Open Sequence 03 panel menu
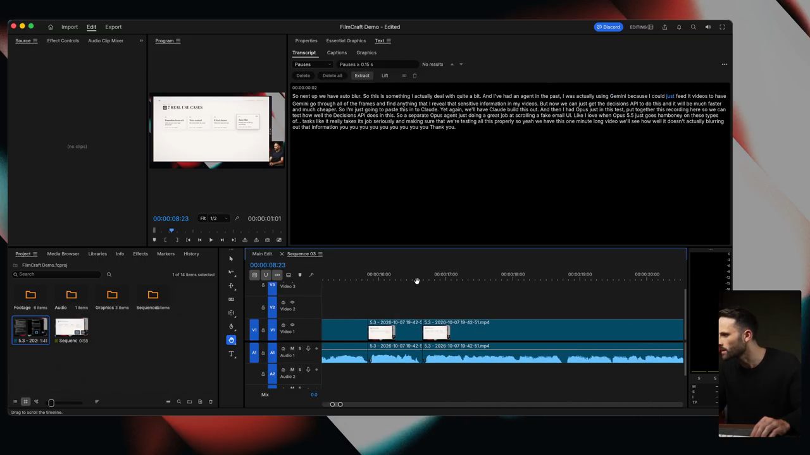This screenshot has width=810, height=455. pos(320,254)
